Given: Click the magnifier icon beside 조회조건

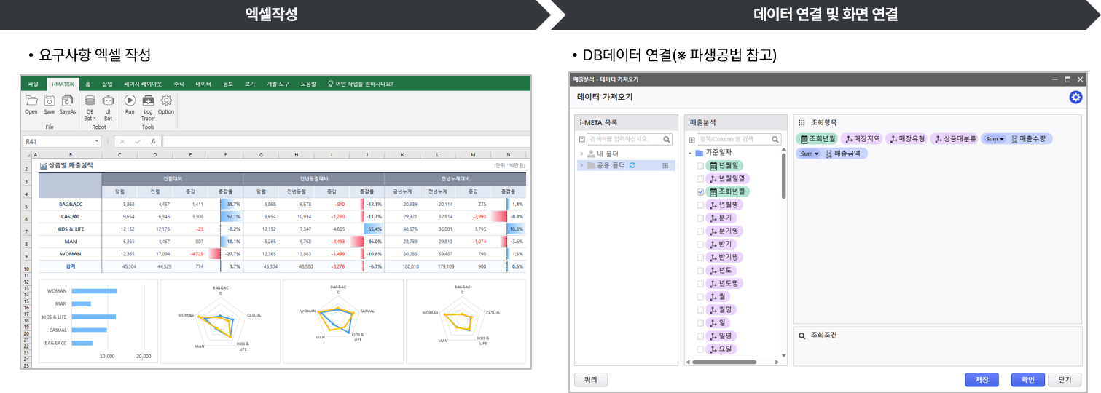Looking at the screenshot, I should (802, 336).
